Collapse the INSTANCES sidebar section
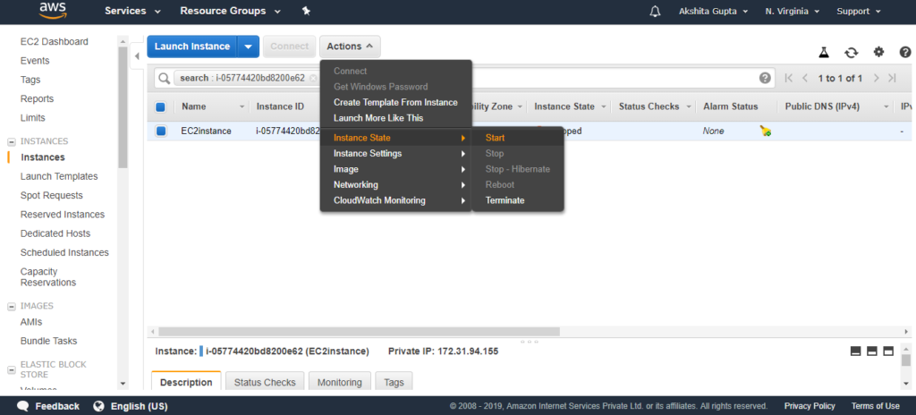The image size is (916, 415). [11, 141]
